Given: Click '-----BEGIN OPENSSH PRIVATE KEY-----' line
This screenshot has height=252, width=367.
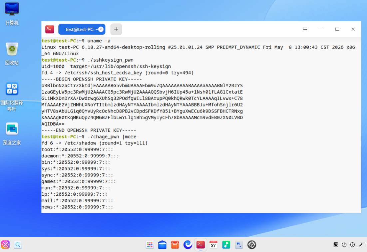Looking at the screenshot, I should (92, 79).
